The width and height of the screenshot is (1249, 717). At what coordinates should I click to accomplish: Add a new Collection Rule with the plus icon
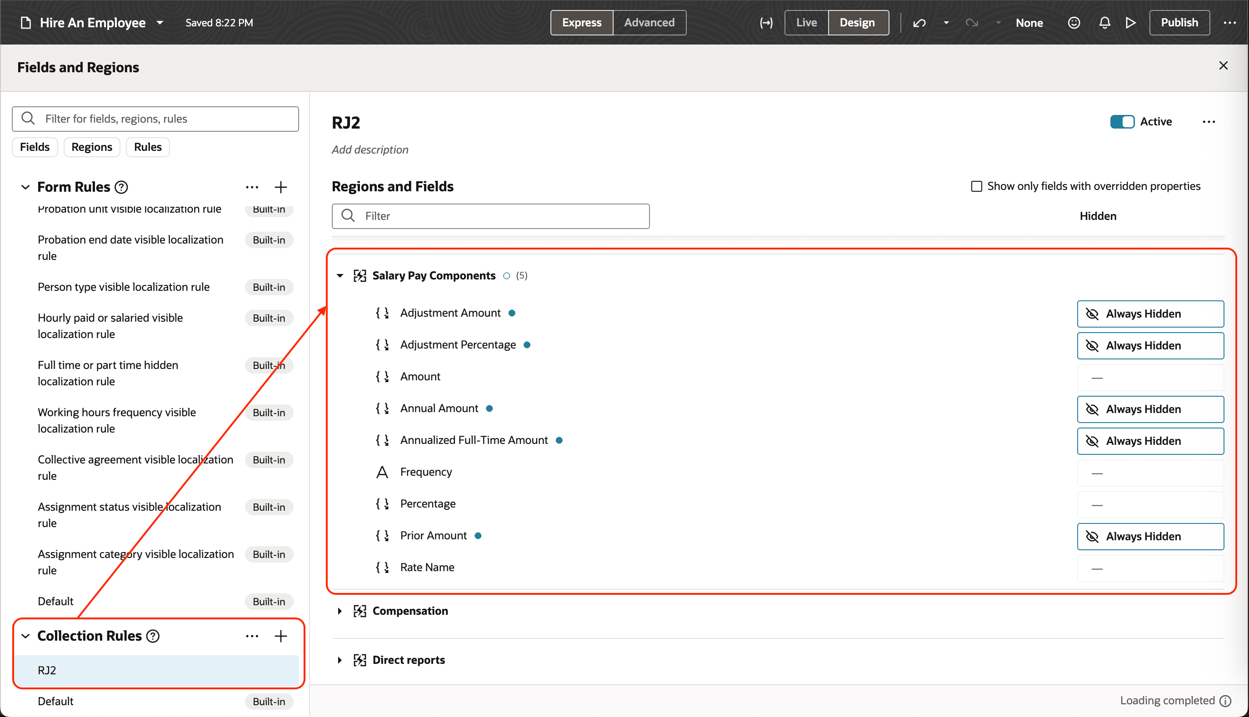pos(281,636)
